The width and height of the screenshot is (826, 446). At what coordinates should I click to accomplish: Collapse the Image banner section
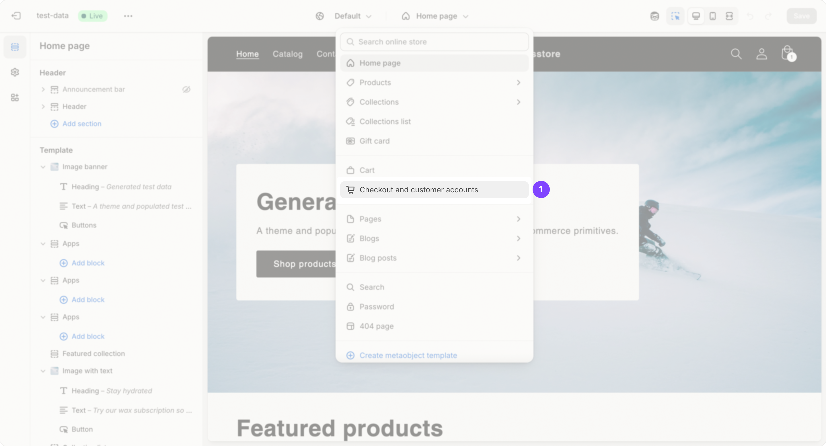(x=43, y=167)
